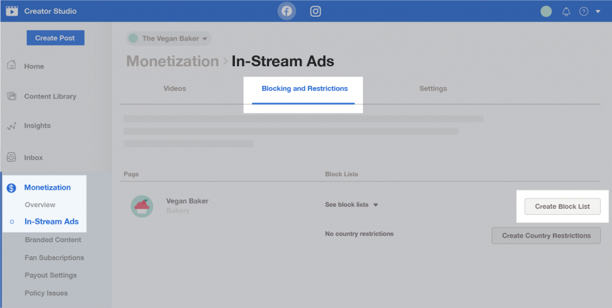Expand the account menu arrow in top bar
Viewport: 612px width, 308px height.
point(598,11)
